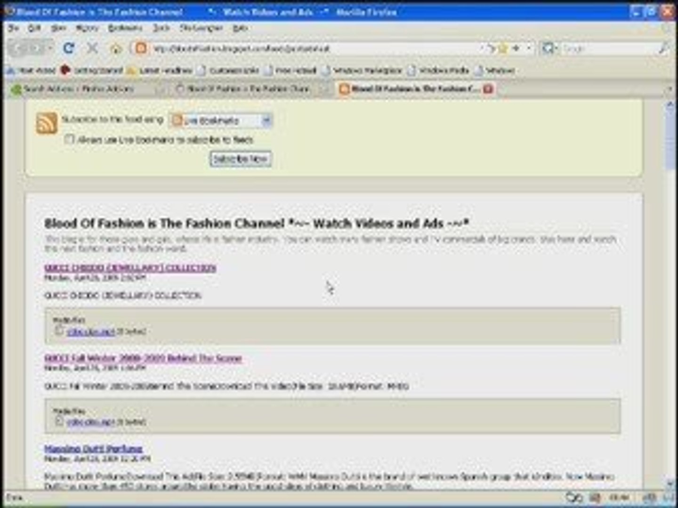Click the vertical scrollbar thumb
678x508 pixels.
point(670,141)
